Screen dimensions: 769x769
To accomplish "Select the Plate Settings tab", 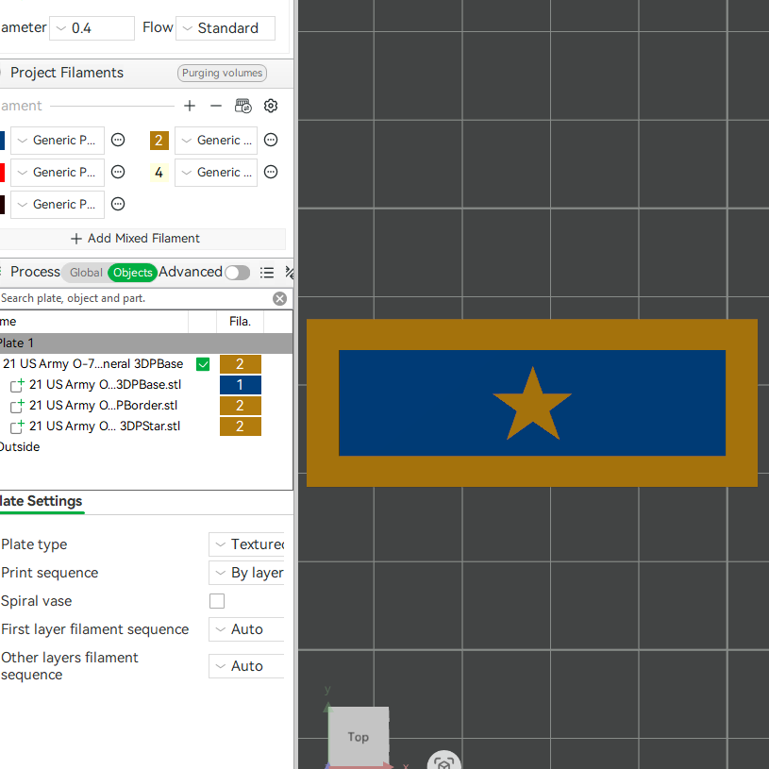I will pos(42,501).
